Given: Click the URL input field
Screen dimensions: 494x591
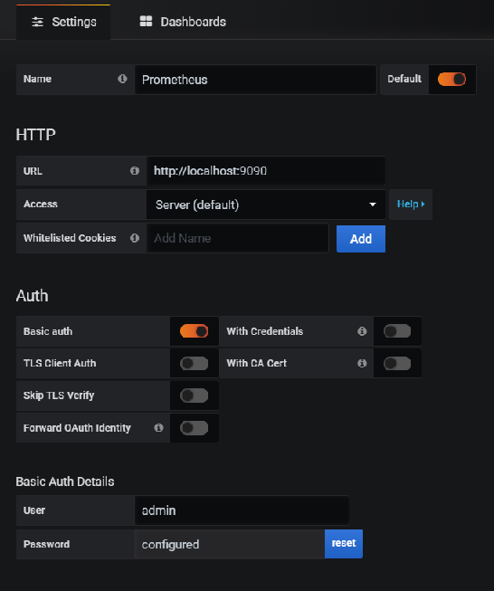Looking at the screenshot, I should click(266, 171).
